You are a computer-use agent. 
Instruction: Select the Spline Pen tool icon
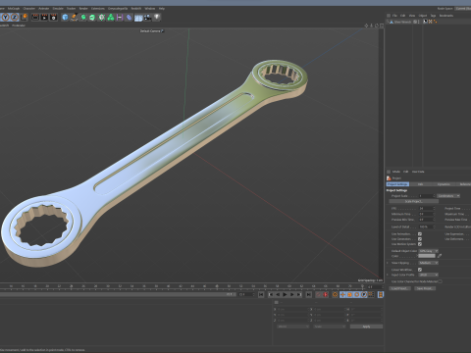[x=75, y=17]
